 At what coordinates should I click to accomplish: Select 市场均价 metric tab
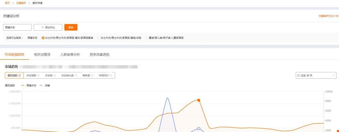106,76
